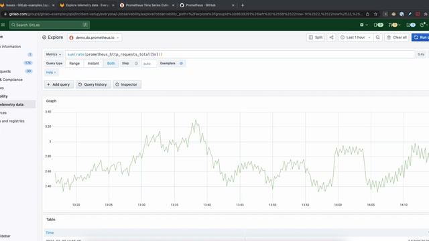Click the Explore compass icon
429x241 pixels.
[x=44, y=37]
